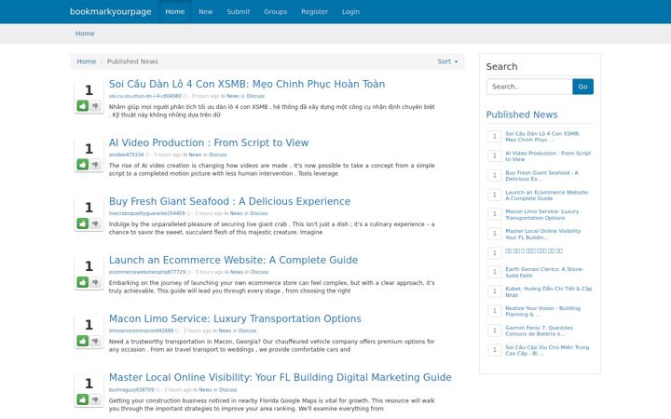Image resolution: width=671 pixels, height=419 pixels.
Task: Click the News category under Buy Fresh Giant Seafood
Action: tap(236, 213)
